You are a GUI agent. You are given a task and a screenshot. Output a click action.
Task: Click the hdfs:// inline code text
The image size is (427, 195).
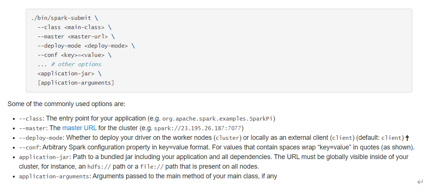pyautogui.click(x=98, y=167)
